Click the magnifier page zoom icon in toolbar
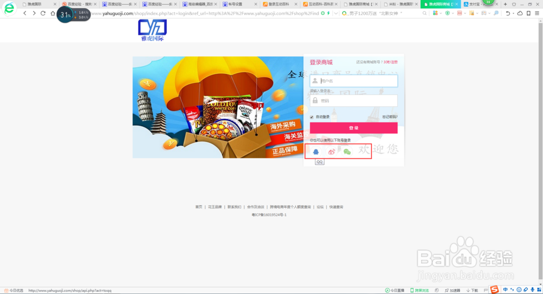 click(496, 13)
